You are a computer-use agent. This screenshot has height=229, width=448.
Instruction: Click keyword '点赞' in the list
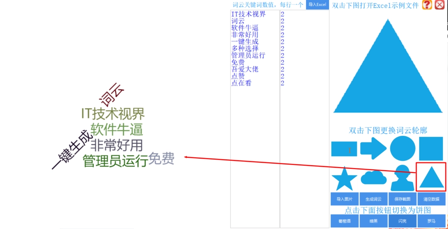[238, 76]
